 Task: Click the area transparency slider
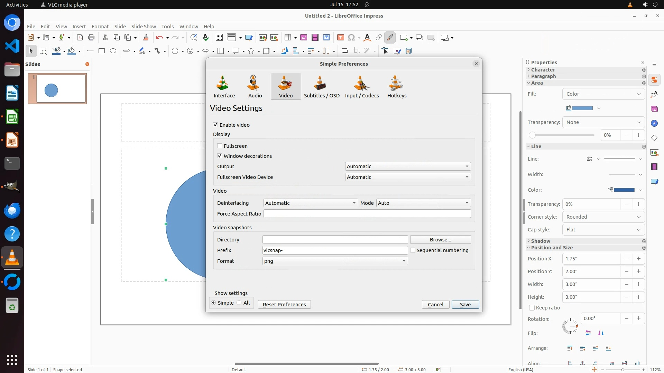click(x=562, y=135)
